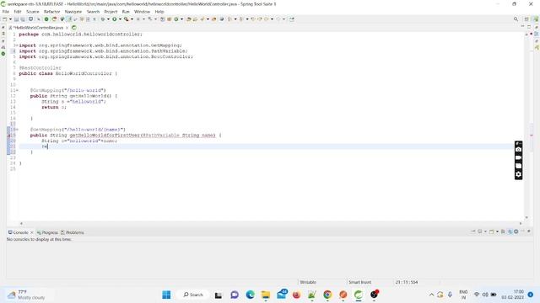Click the Spring perspective icon at far right
The height and width of the screenshot is (303, 540).
tap(536, 19)
